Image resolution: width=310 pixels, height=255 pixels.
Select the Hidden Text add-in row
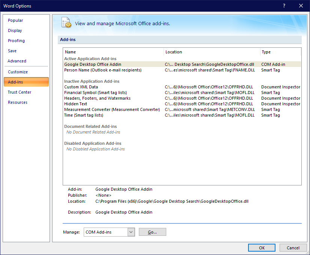(182, 104)
